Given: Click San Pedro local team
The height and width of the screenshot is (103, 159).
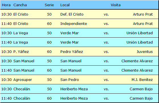Looking at the screenshot, I should coord(70,80).
